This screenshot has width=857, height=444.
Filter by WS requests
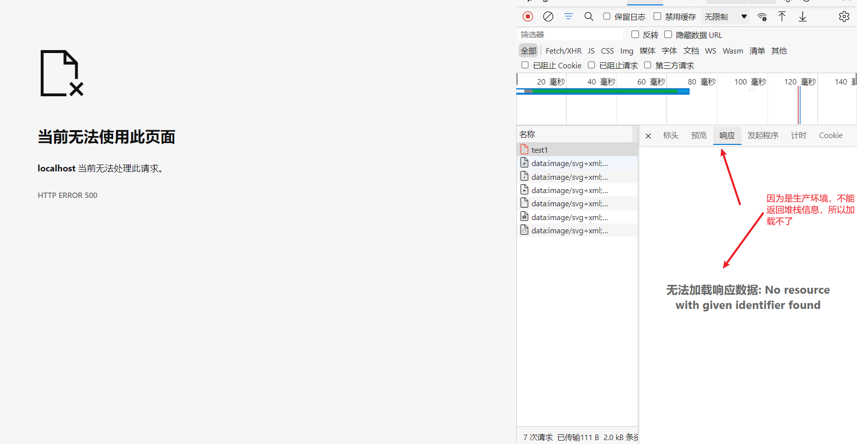point(710,51)
